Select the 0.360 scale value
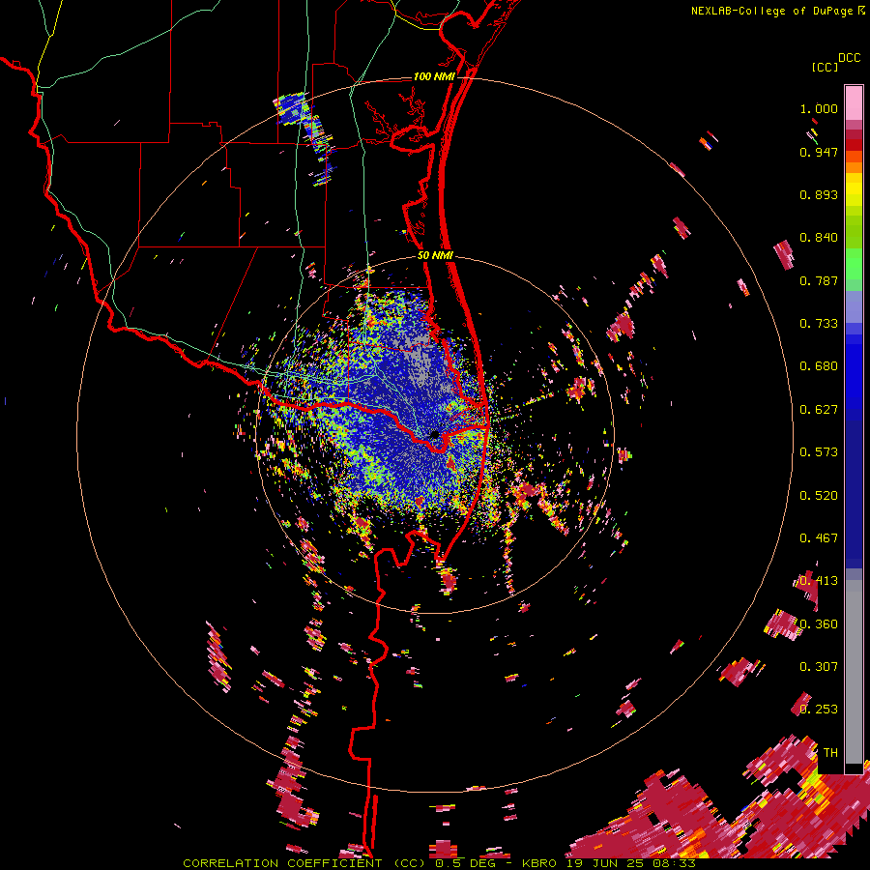The width and height of the screenshot is (870, 870). (819, 624)
